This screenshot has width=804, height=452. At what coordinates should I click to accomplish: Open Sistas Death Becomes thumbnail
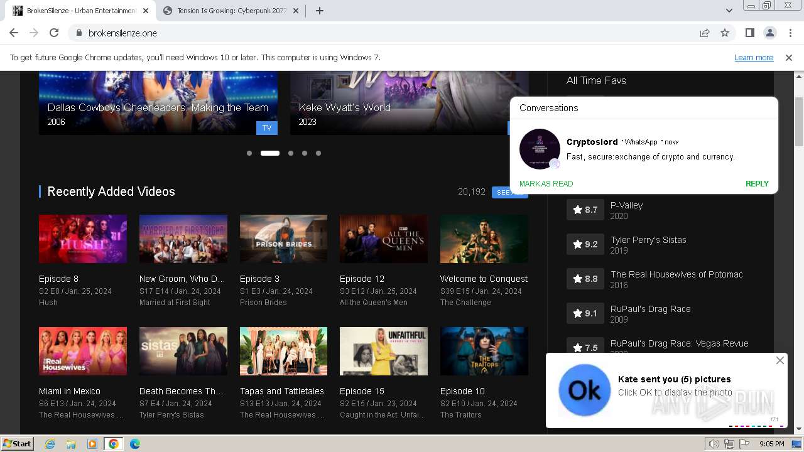183,352
